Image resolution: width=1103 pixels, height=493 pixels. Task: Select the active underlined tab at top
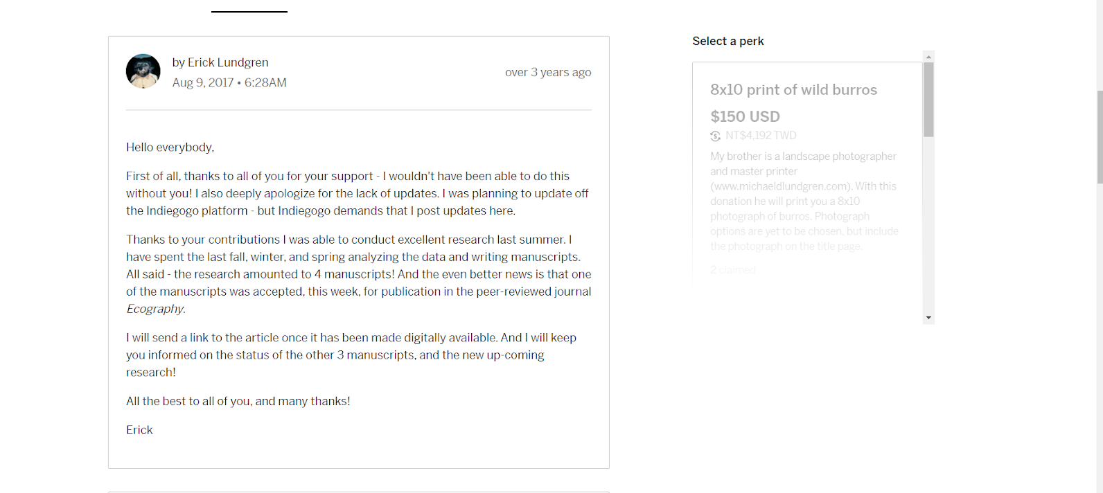pyautogui.click(x=249, y=7)
